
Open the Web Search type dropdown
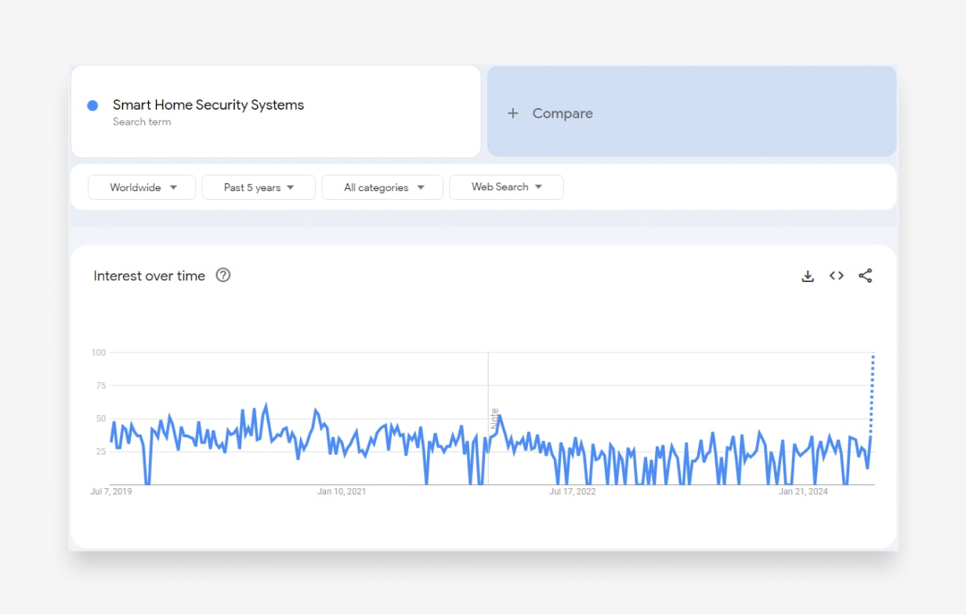(x=506, y=187)
